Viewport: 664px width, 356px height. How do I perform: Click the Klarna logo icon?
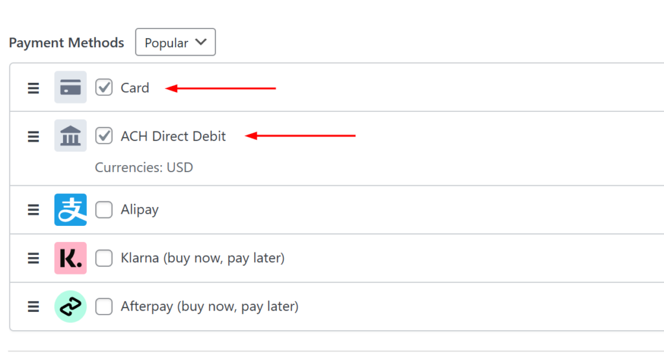tap(70, 258)
